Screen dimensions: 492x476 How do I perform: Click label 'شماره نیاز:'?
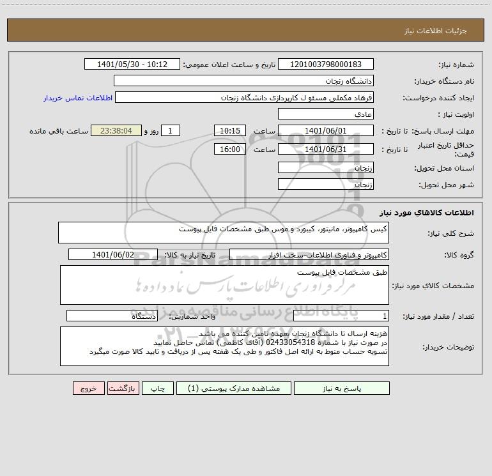[456, 65]
